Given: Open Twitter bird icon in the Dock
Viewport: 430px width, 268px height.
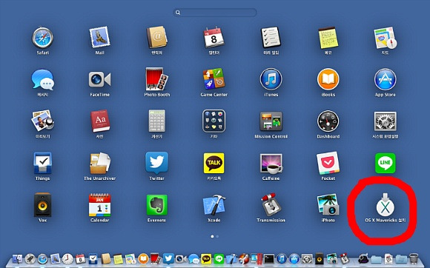Looking at the screenshot, I should (168, 258).
